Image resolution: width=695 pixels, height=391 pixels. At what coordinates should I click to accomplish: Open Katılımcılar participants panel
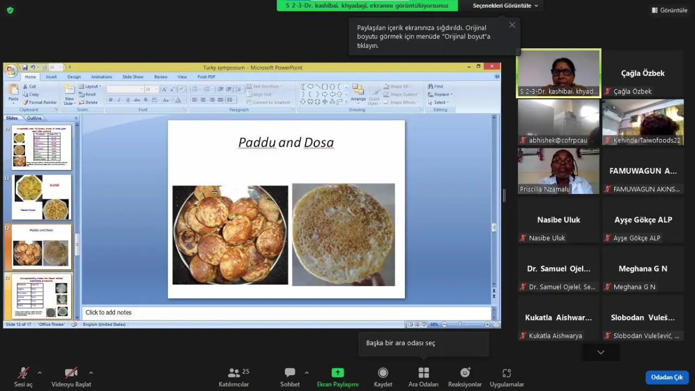[234, 377]
